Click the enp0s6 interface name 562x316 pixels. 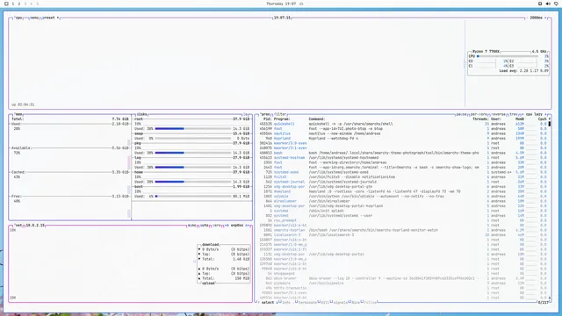click(x=237, y=226)
